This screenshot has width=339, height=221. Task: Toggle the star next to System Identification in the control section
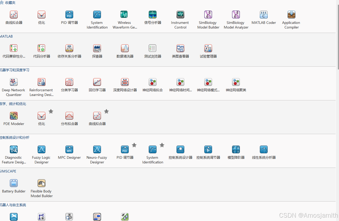click(162, 145)
